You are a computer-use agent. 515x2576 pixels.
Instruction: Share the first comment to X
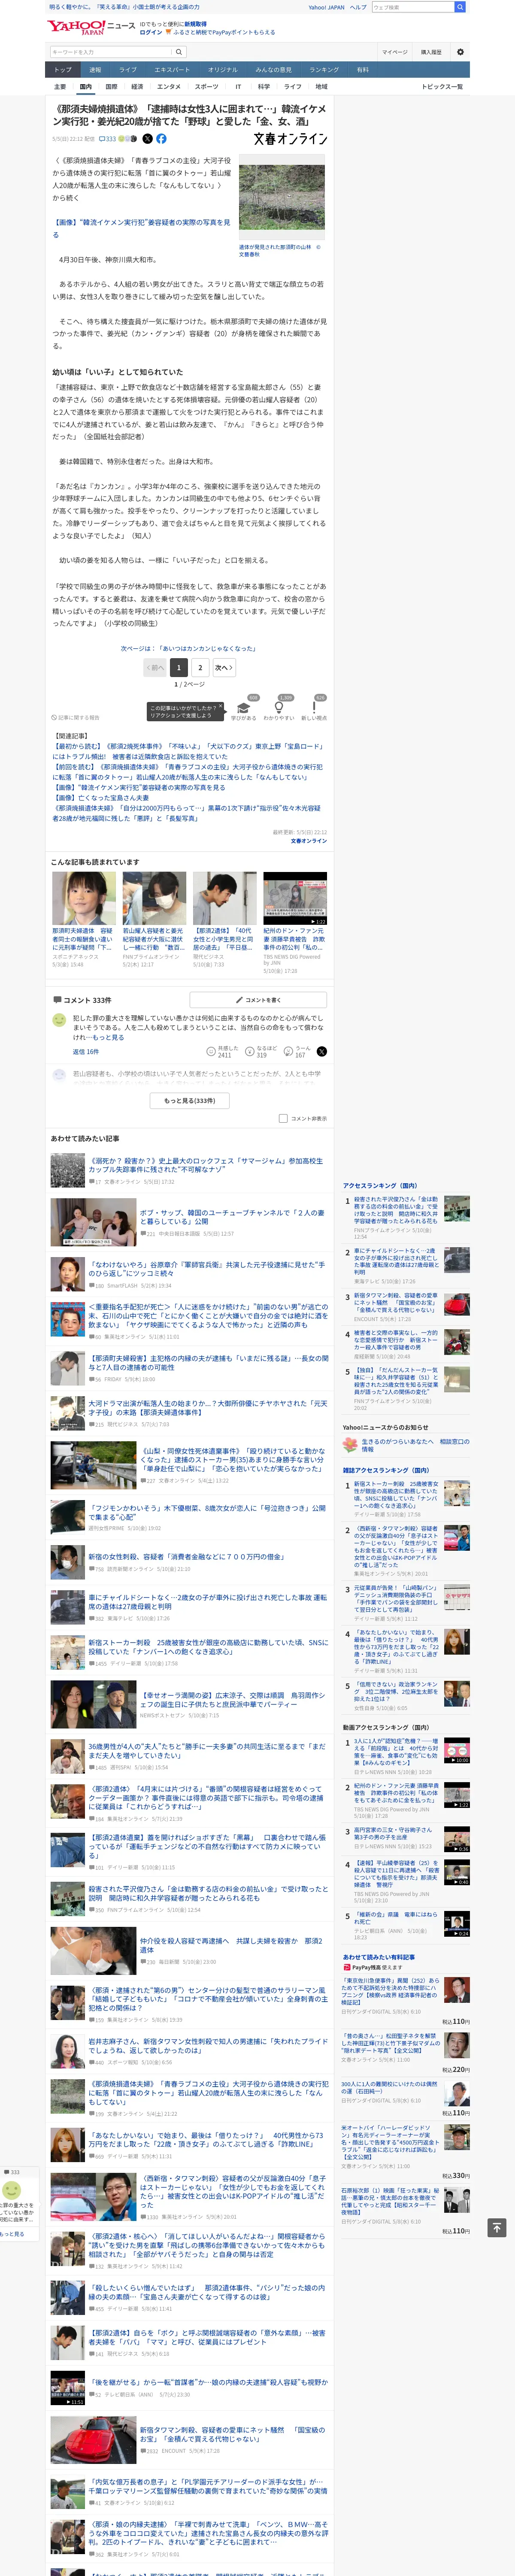[322, 1051]
